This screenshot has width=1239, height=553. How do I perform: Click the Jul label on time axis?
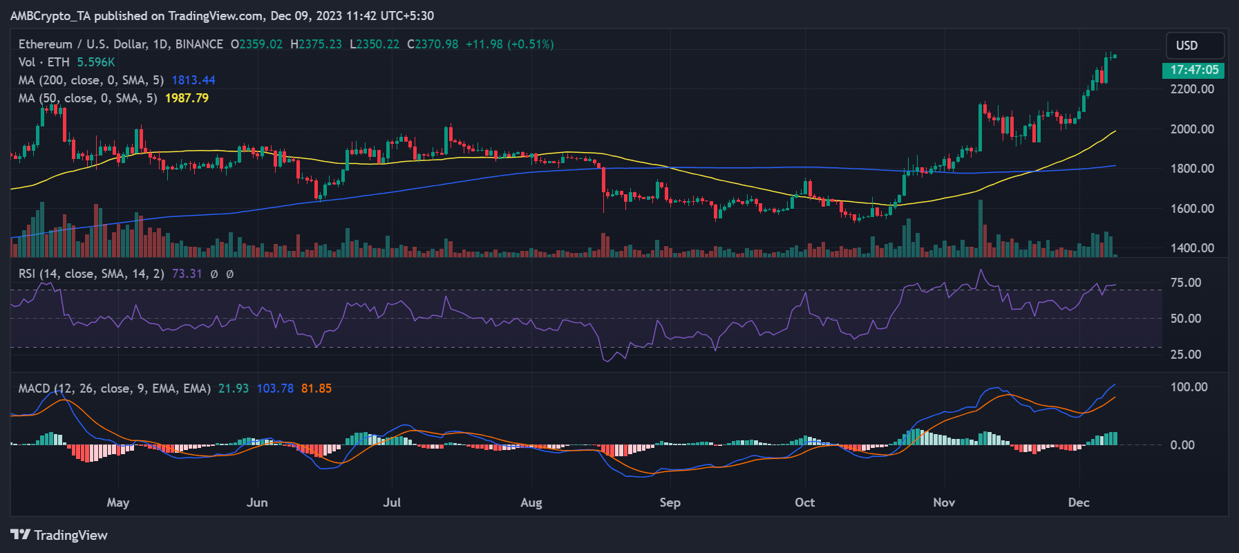(x=392, y=503)
